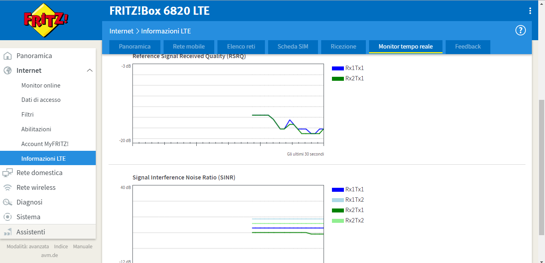
Task: Click the Assistenti icon in sidebar
Action: (7, 232)
